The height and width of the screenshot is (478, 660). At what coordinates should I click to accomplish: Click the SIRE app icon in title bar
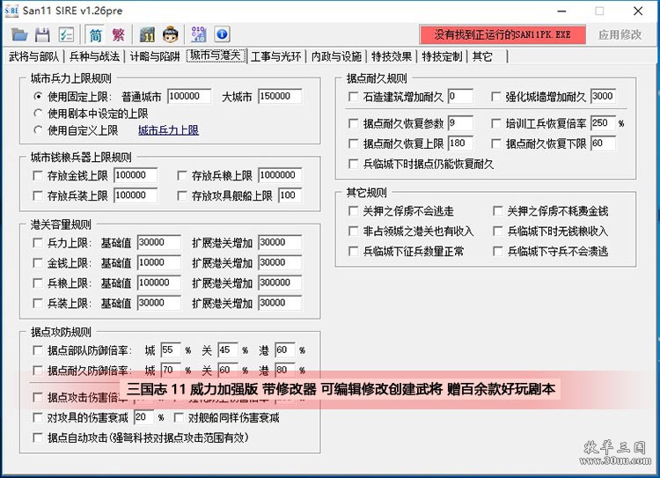click(x=11, y=11)
